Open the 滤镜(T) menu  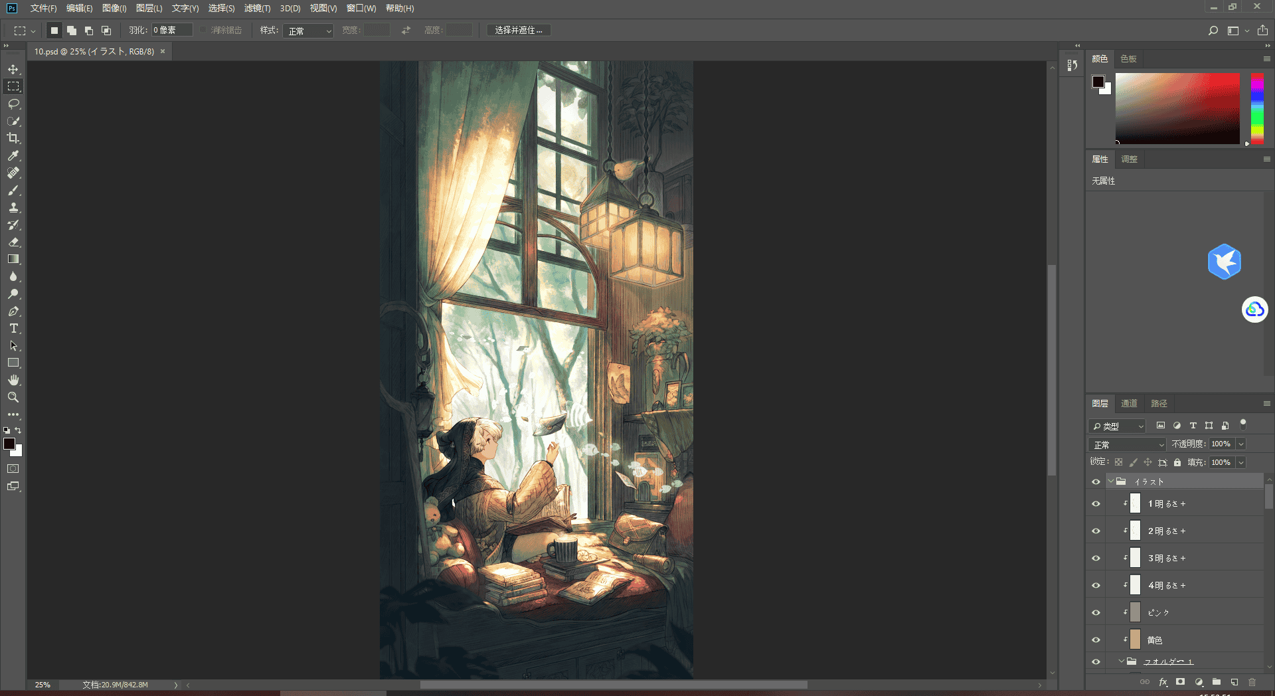tap(257, 9)
